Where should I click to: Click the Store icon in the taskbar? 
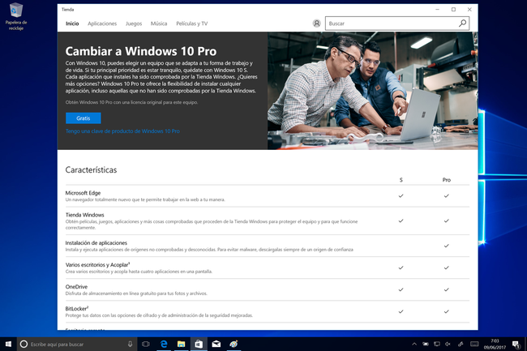(199, 344)
